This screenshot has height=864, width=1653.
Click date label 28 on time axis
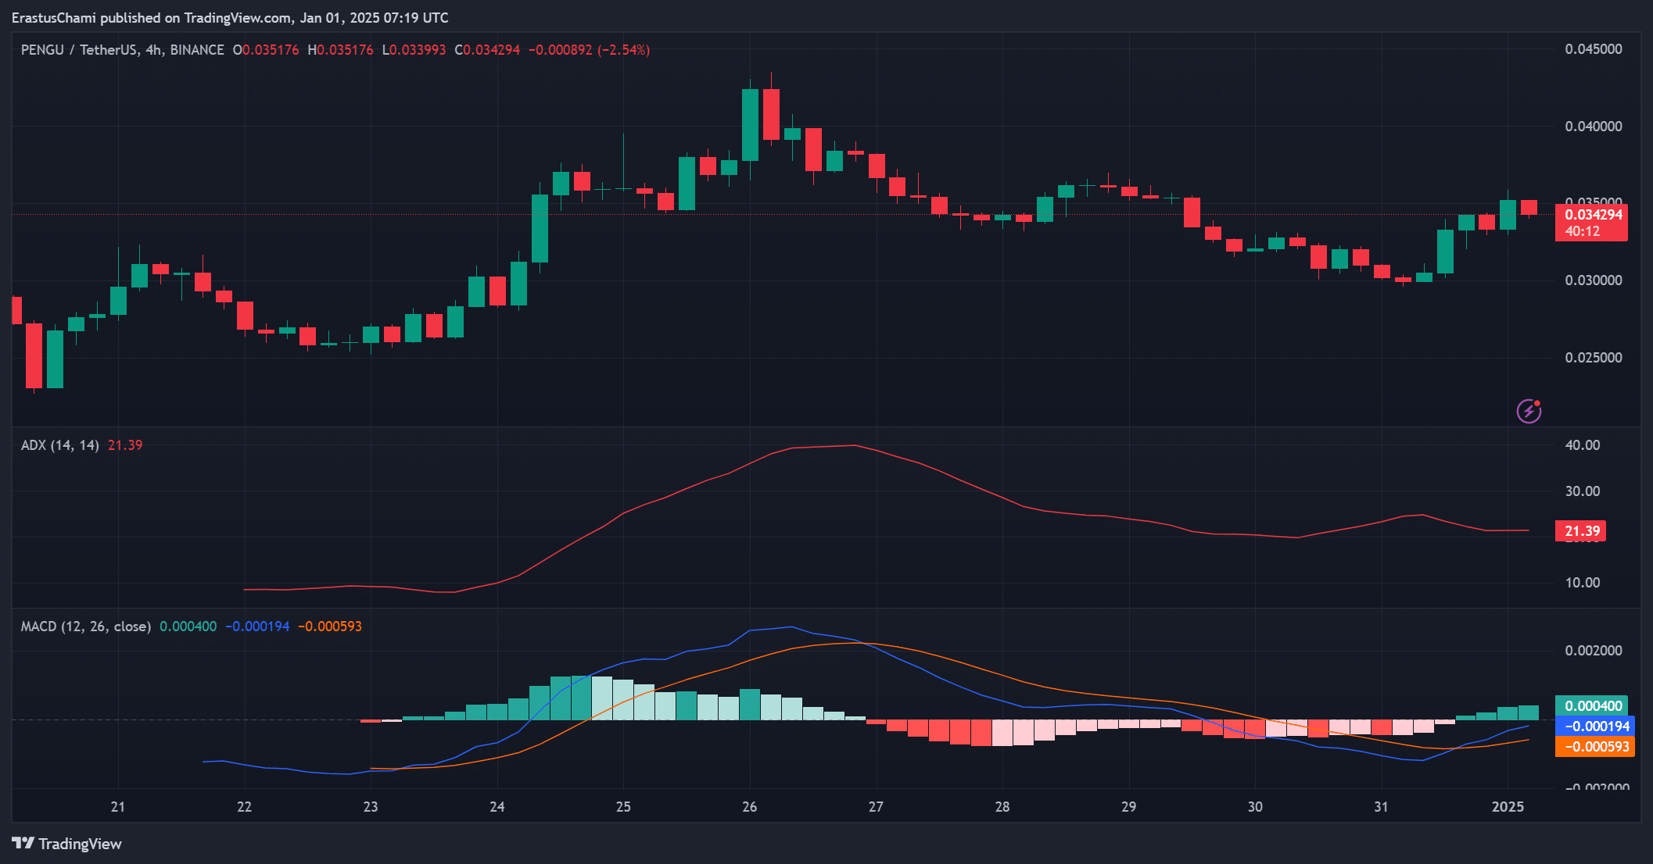[x=1002, y=807]
